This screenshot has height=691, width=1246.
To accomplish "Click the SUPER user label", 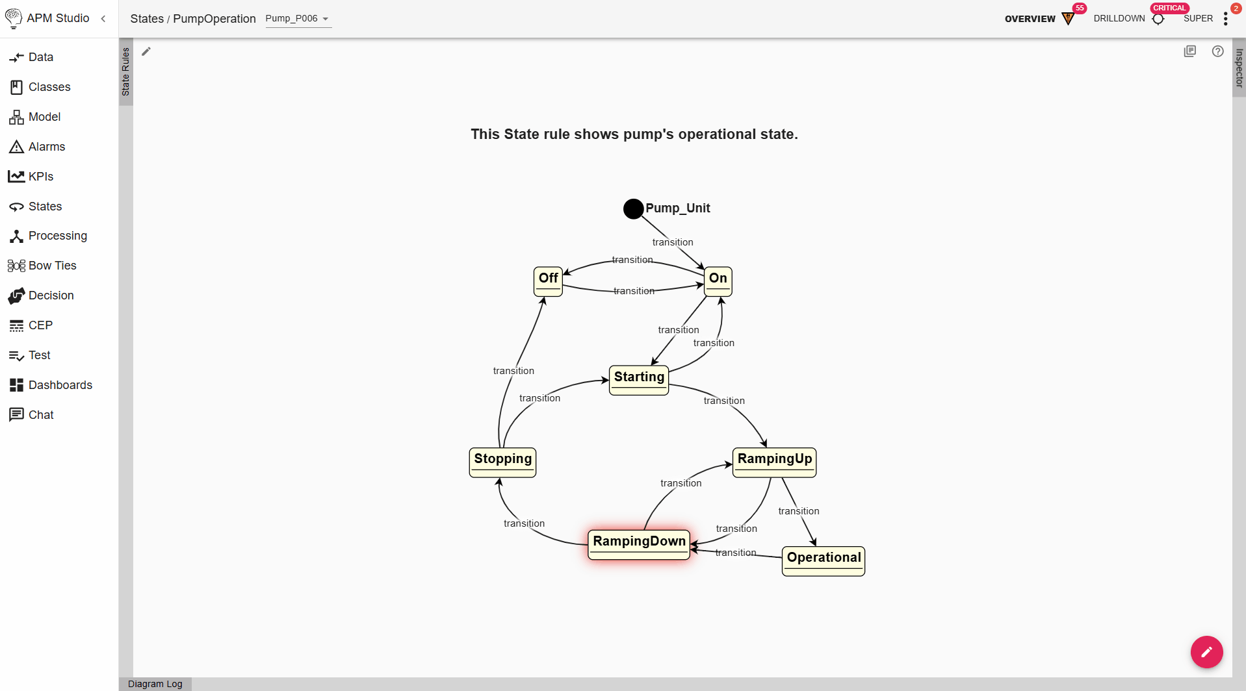I will click(1198, 19).
